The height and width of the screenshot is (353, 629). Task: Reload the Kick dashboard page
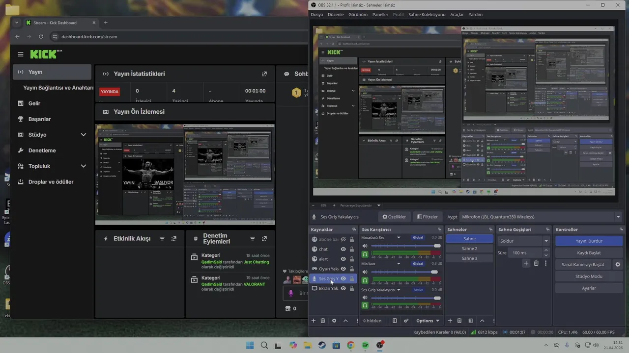tap(41, 37)
